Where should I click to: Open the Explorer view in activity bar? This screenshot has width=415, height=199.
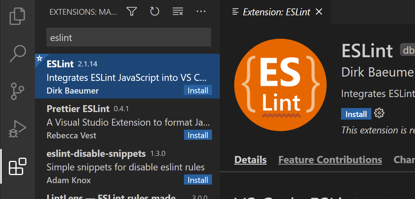[18, 16]
